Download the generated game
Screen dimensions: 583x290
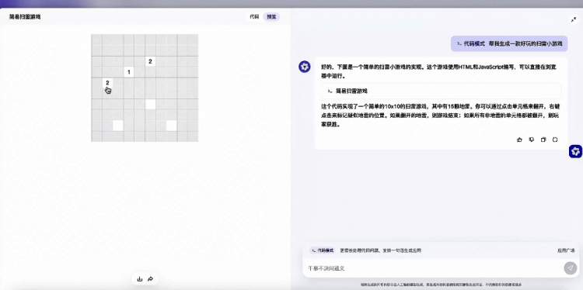[x=140, y=279]
